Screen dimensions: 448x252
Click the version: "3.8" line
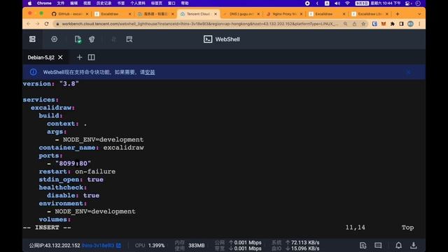[51, 84]
